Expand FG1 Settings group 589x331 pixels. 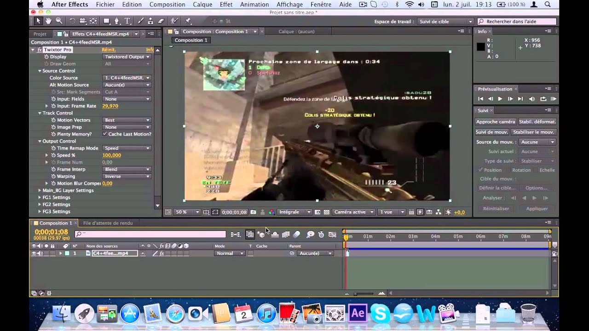point(40,197)
